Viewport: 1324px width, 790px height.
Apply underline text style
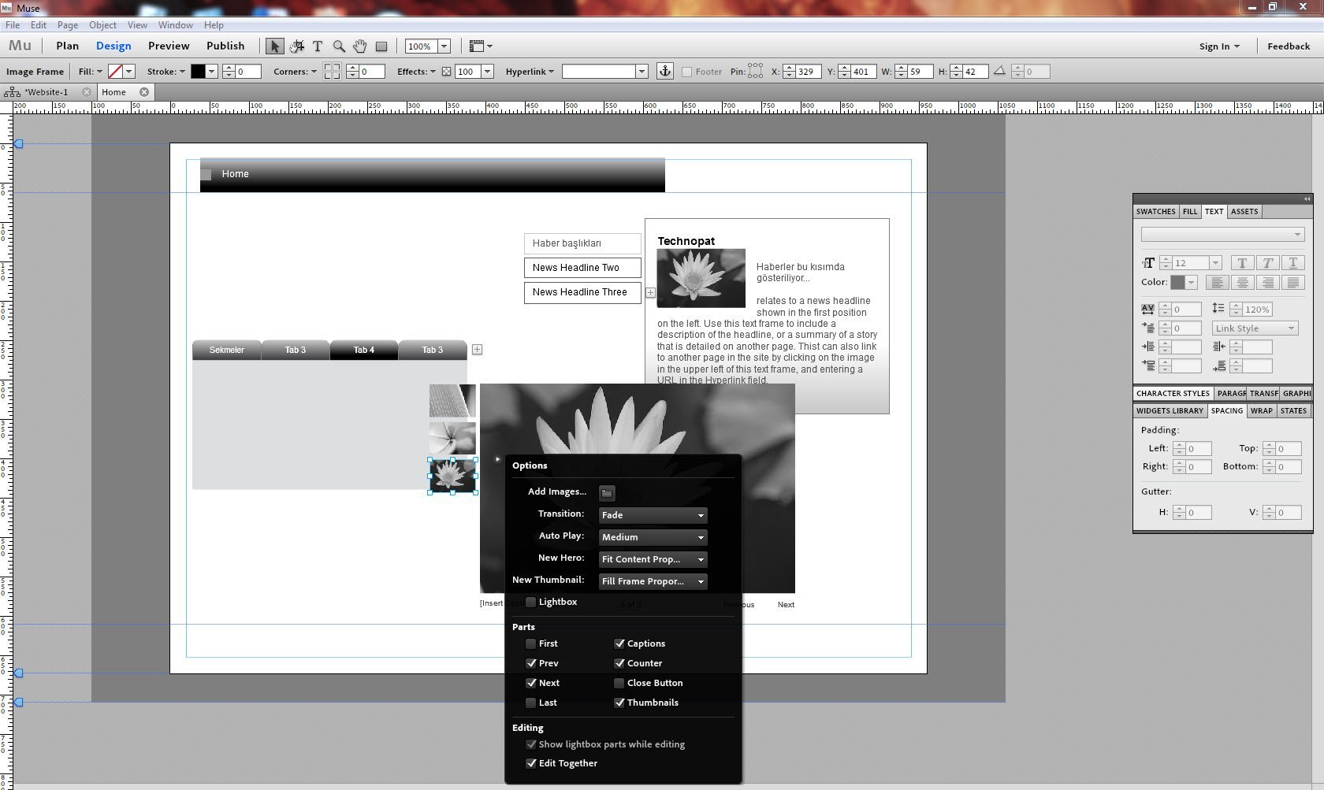click(x=1292, y=263)
